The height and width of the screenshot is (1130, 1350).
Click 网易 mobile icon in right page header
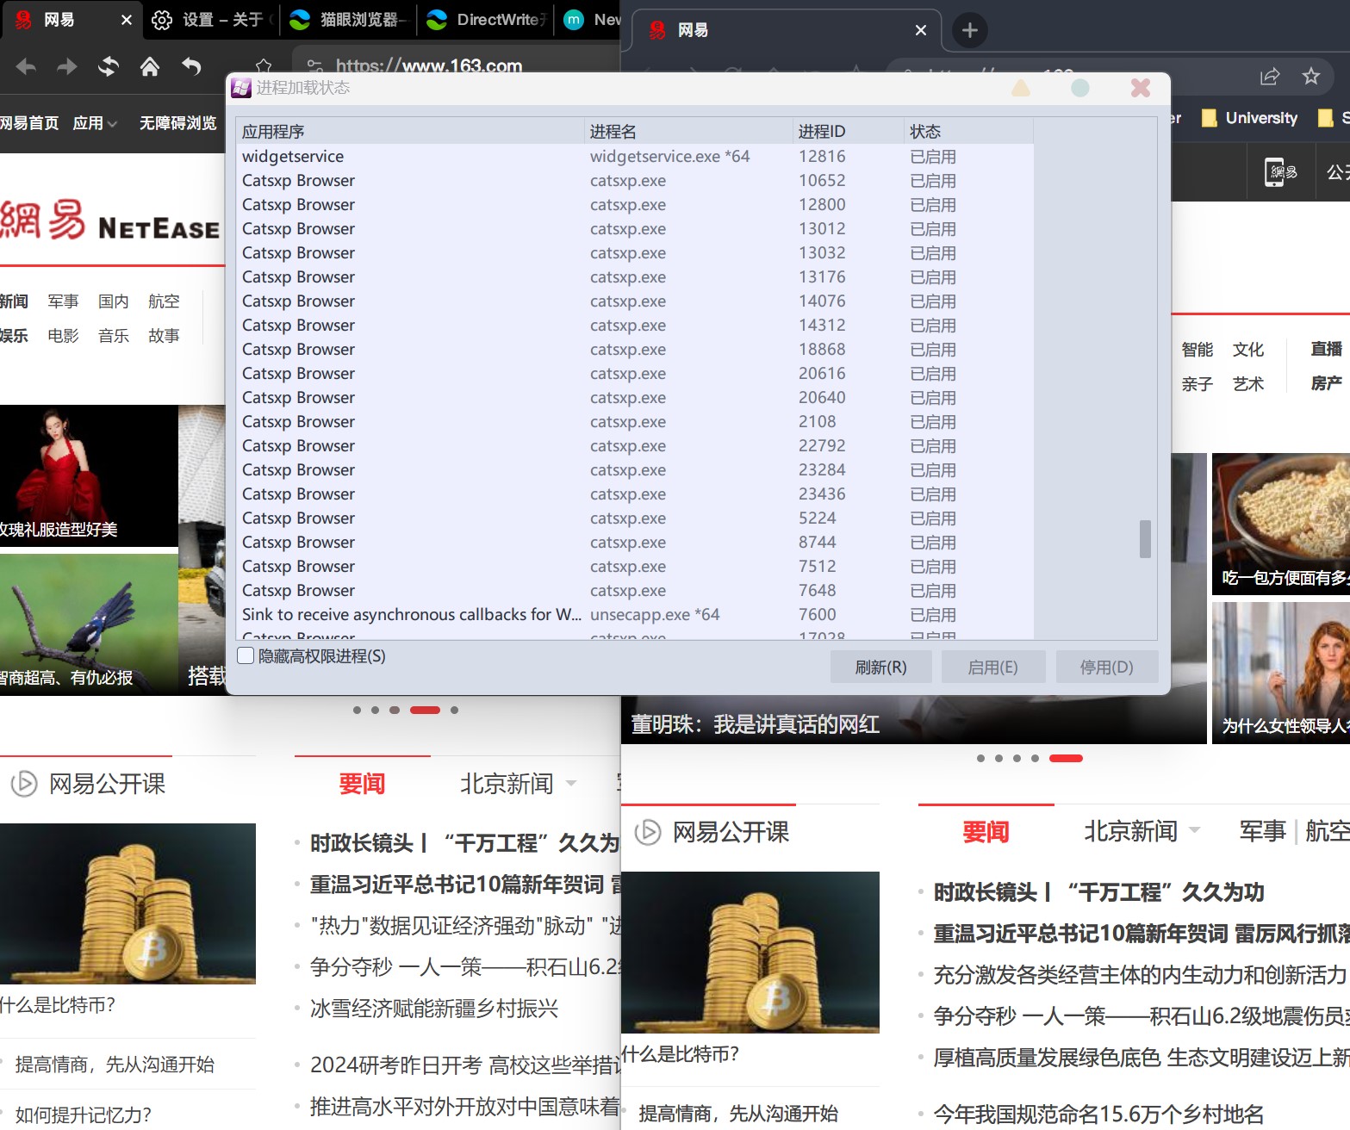pos(1281,172)
